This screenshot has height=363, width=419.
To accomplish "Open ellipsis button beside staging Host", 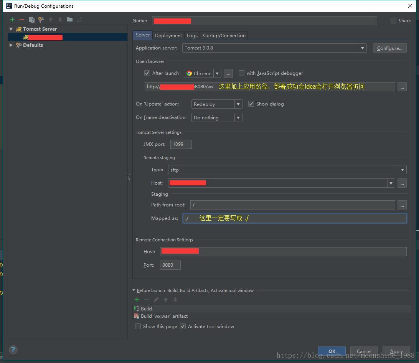I will [402, 183].
